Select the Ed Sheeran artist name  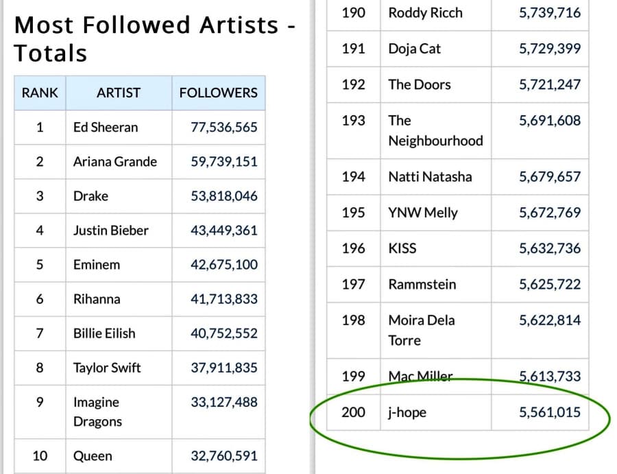(x=106, y=127)
